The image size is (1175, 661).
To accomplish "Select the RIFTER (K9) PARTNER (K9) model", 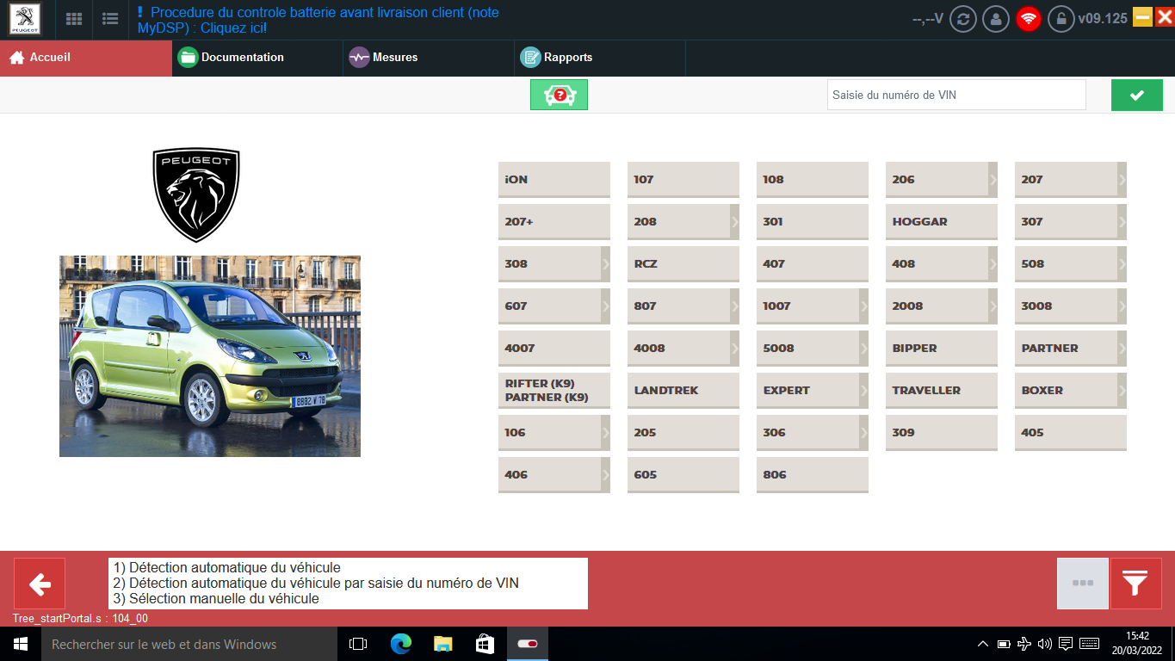I will pos(554,390).
